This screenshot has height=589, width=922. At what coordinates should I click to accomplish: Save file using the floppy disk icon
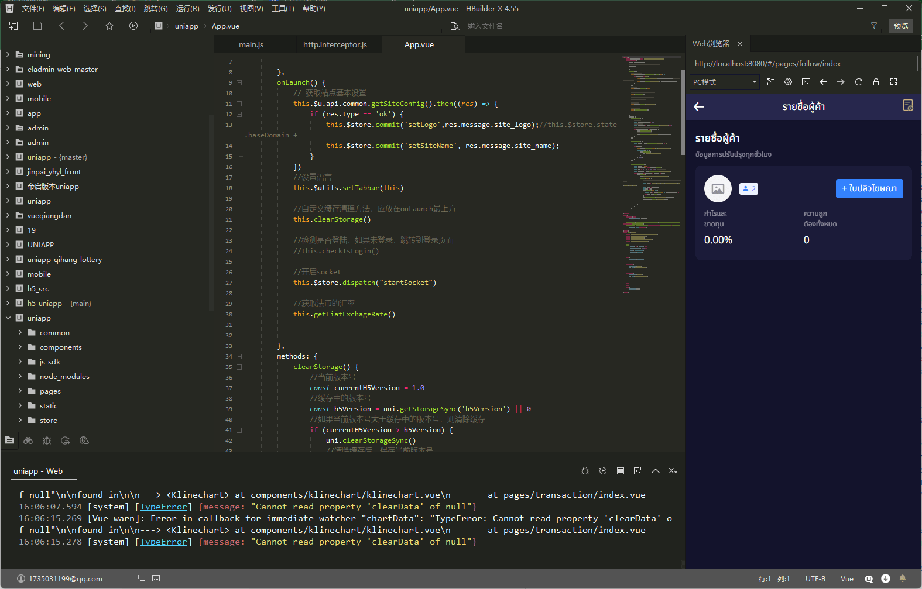click(37, 26)
